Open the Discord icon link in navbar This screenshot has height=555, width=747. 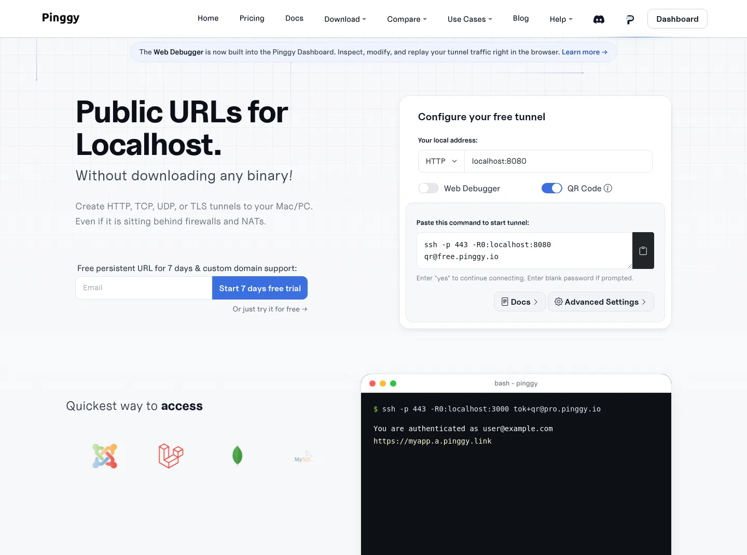click(x=599, y=19)
